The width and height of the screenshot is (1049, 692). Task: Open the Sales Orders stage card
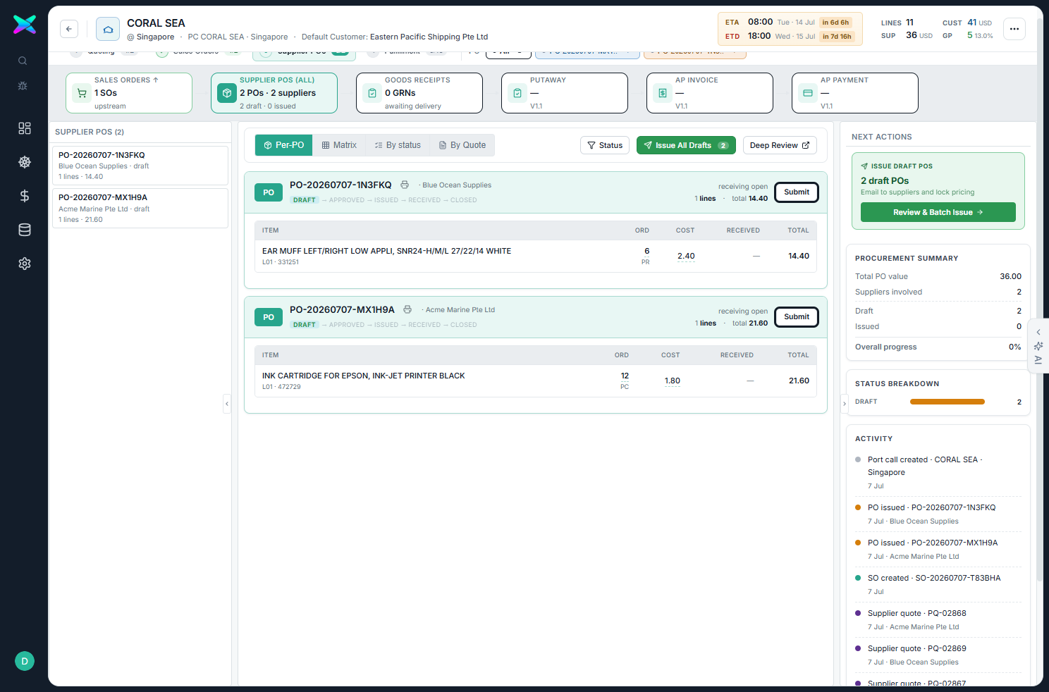129,93
